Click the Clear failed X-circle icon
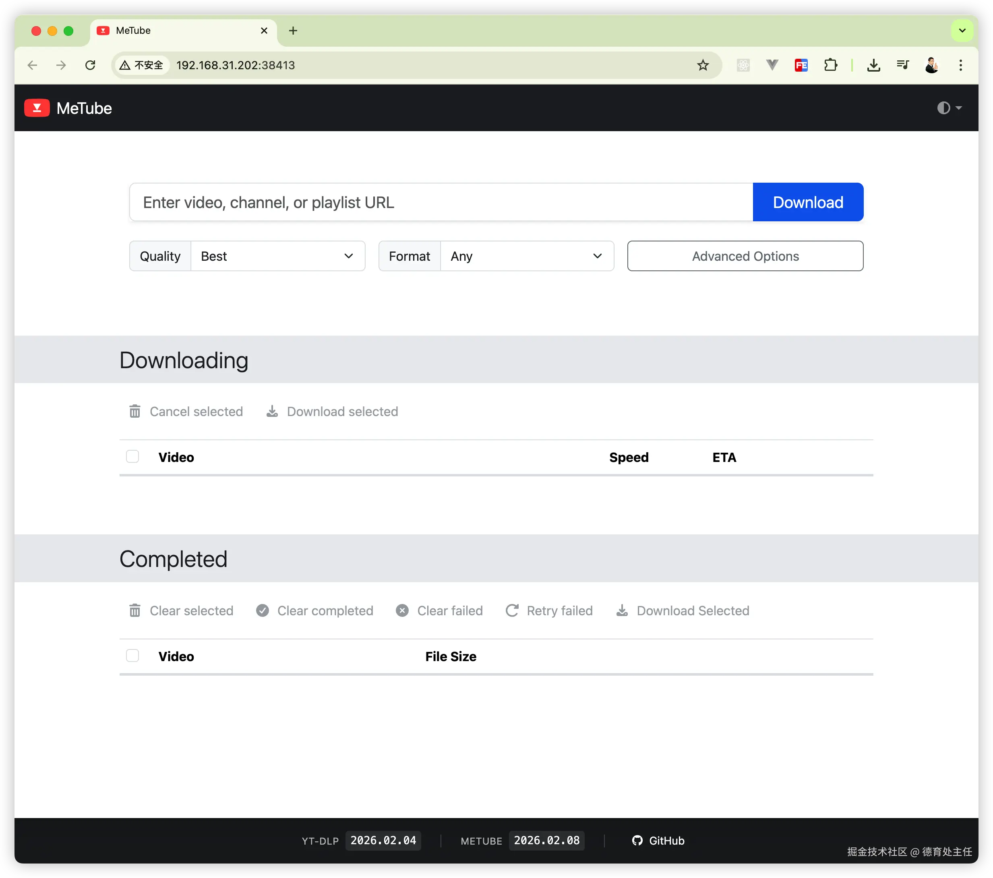The height and width of the screenshot is (878, 993). point(402,610)
